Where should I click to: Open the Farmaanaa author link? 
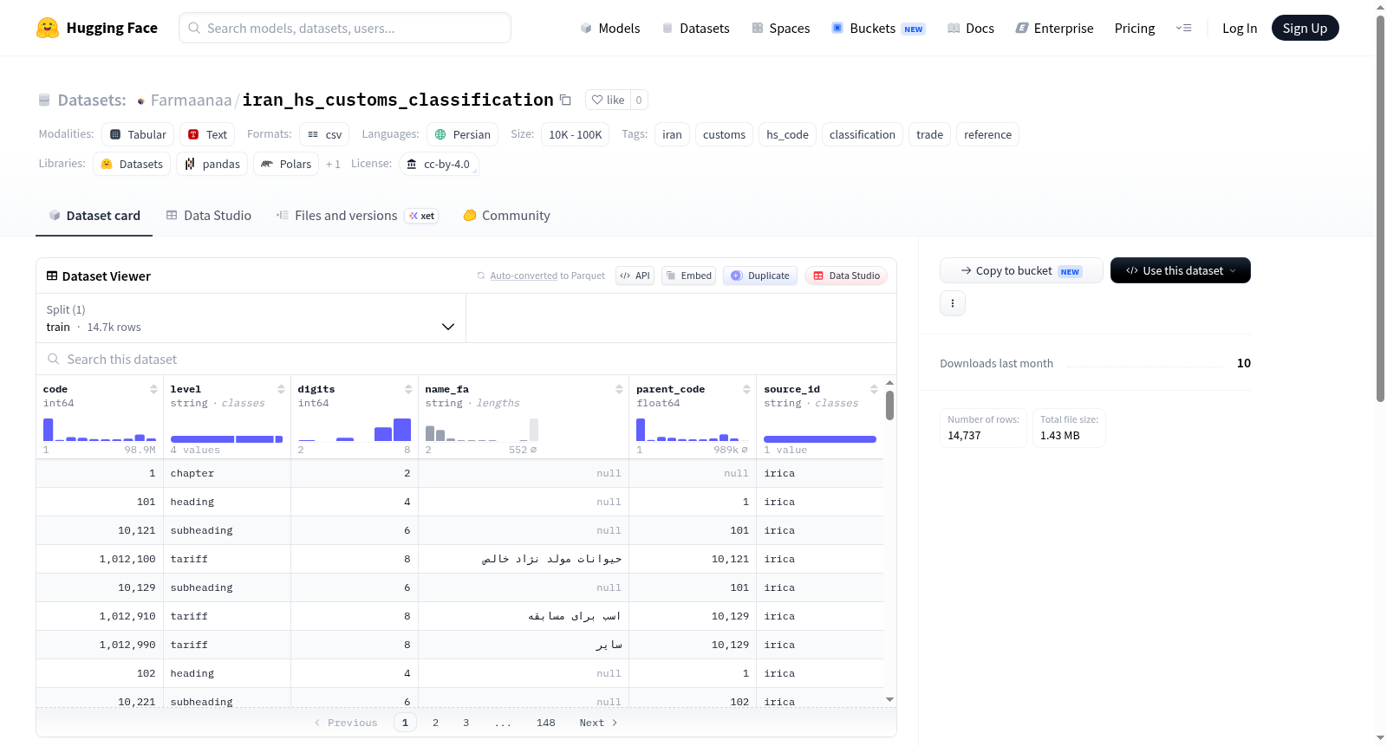(192, 101)
